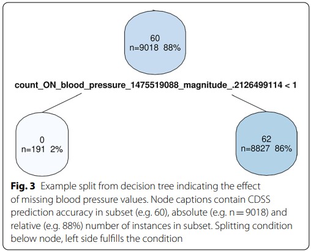Select the right leaf node with n=8827
Screen dimensions: 311x251
[x=266, y=144]
